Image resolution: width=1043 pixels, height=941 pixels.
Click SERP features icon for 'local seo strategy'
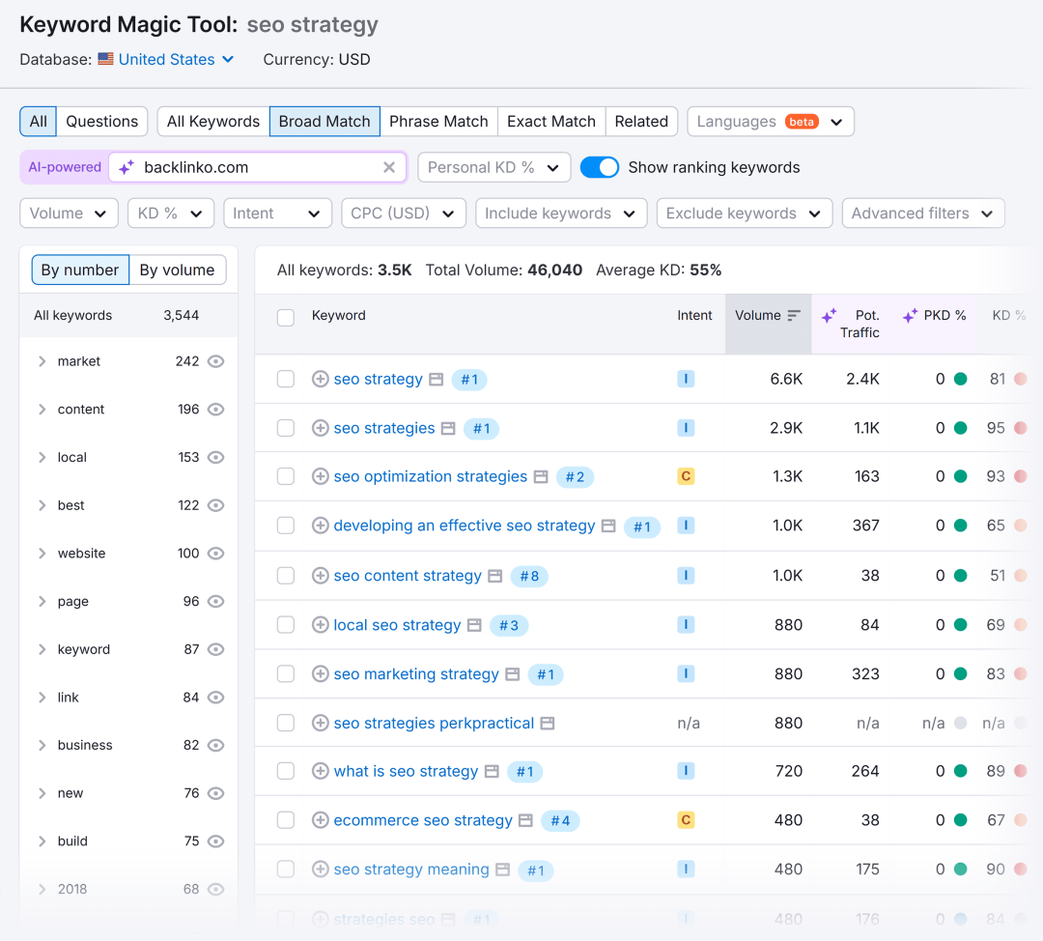474,625
